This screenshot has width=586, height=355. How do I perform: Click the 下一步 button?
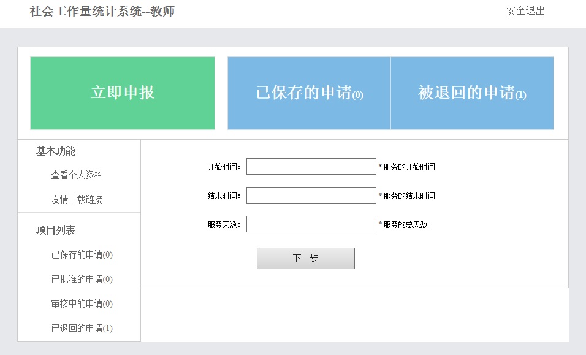(x=306, y=258)
